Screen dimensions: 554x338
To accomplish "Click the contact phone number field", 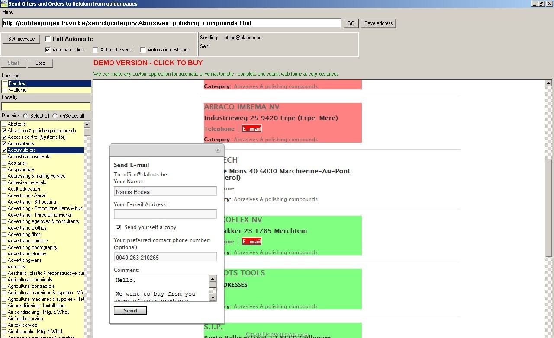I will [165, 257].
